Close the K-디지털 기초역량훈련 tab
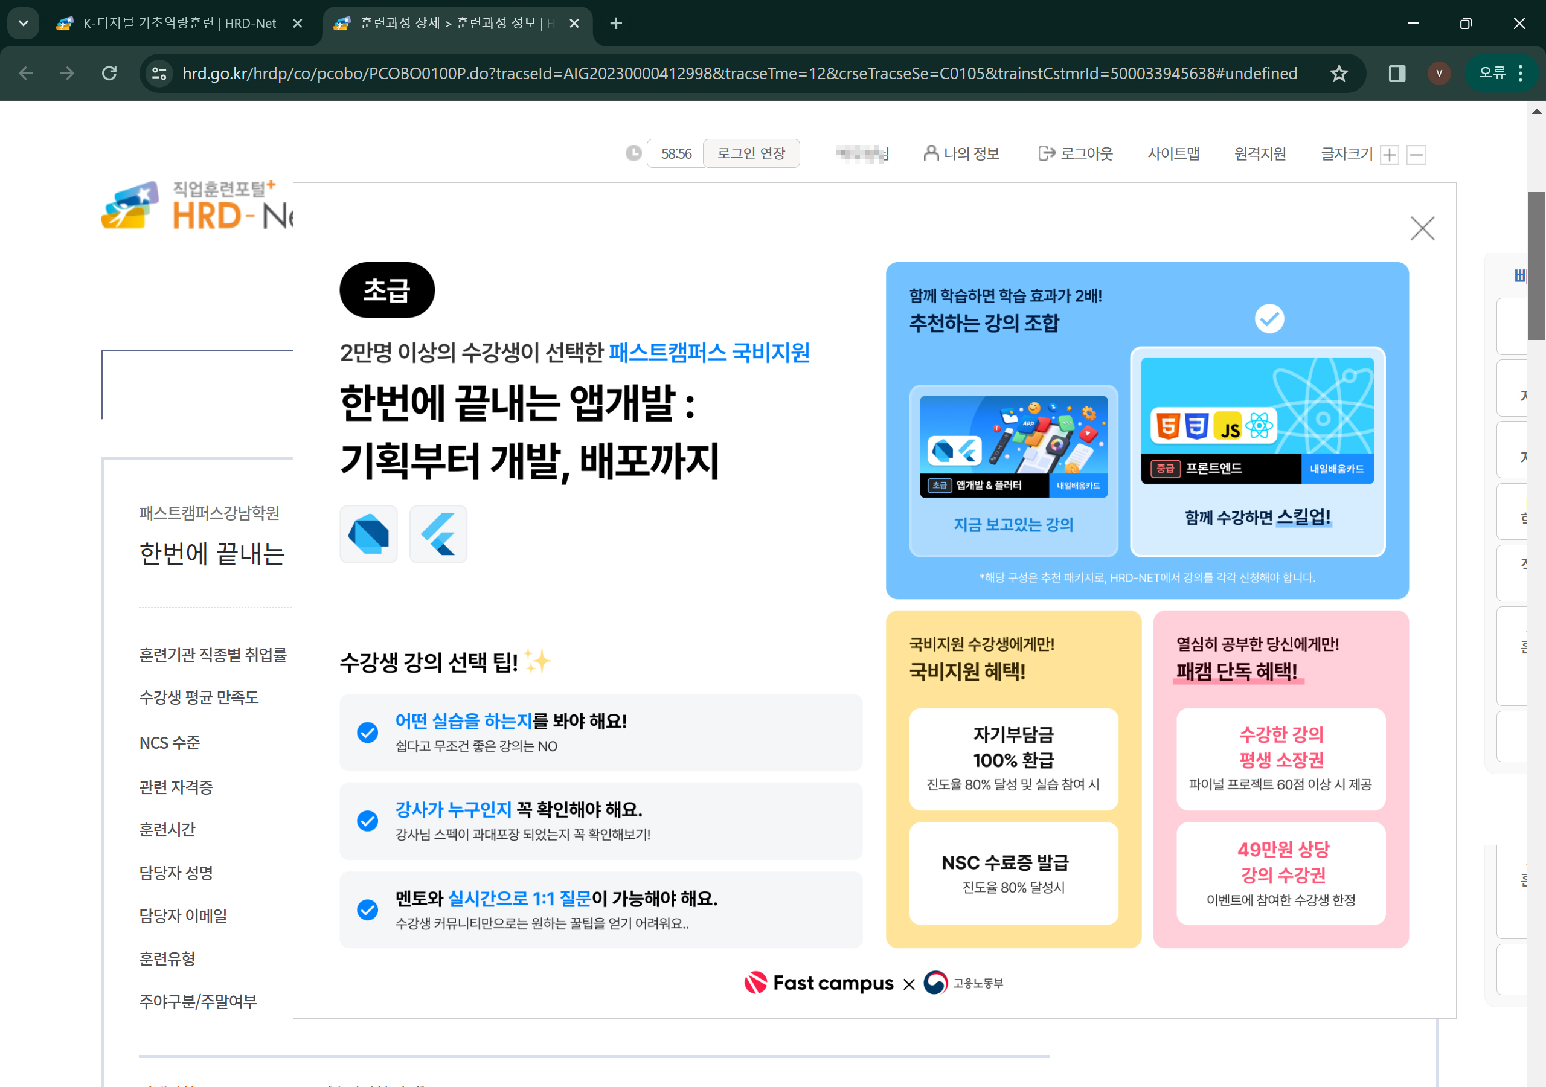 click(x=298, y=23)
